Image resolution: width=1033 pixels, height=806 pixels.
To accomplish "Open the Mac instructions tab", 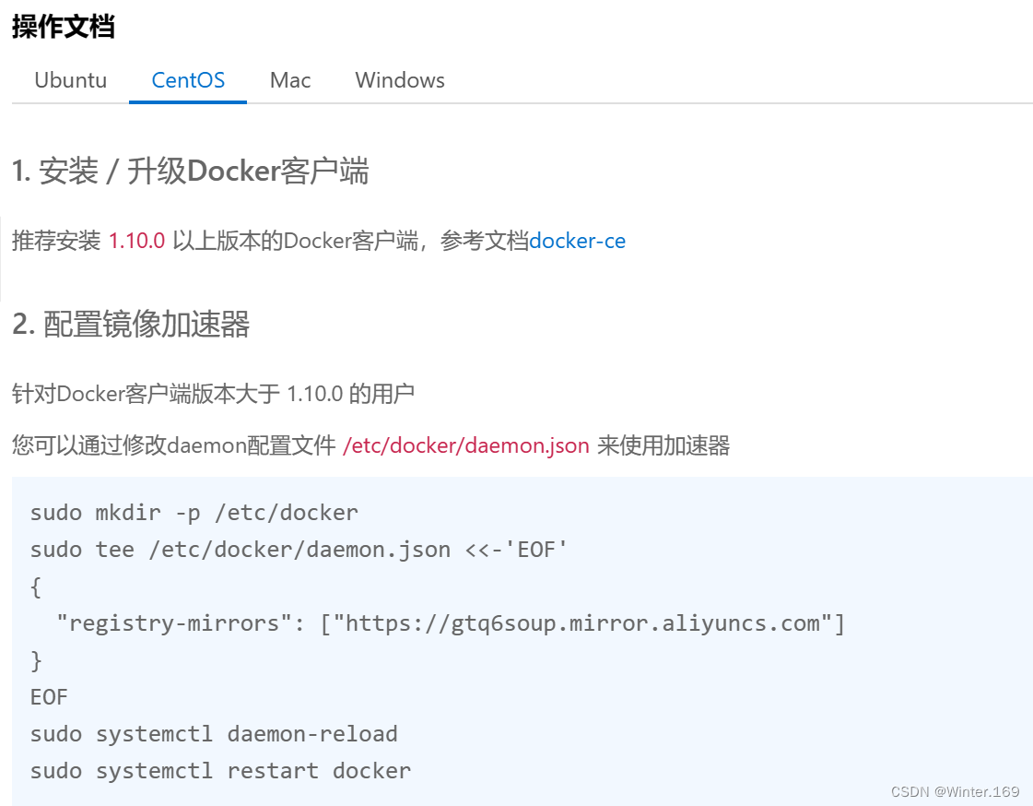I will tap(289, 80).
